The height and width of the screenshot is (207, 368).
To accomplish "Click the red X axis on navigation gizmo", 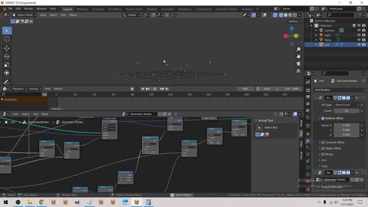I will 285,36.
